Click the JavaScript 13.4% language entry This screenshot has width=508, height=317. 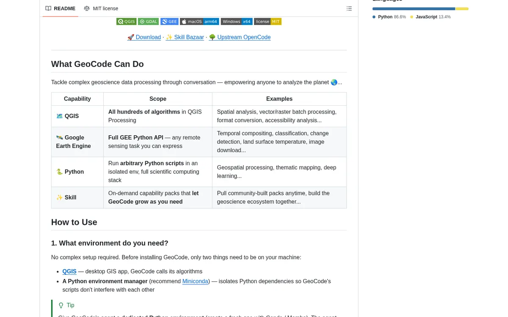click(430, 17)
